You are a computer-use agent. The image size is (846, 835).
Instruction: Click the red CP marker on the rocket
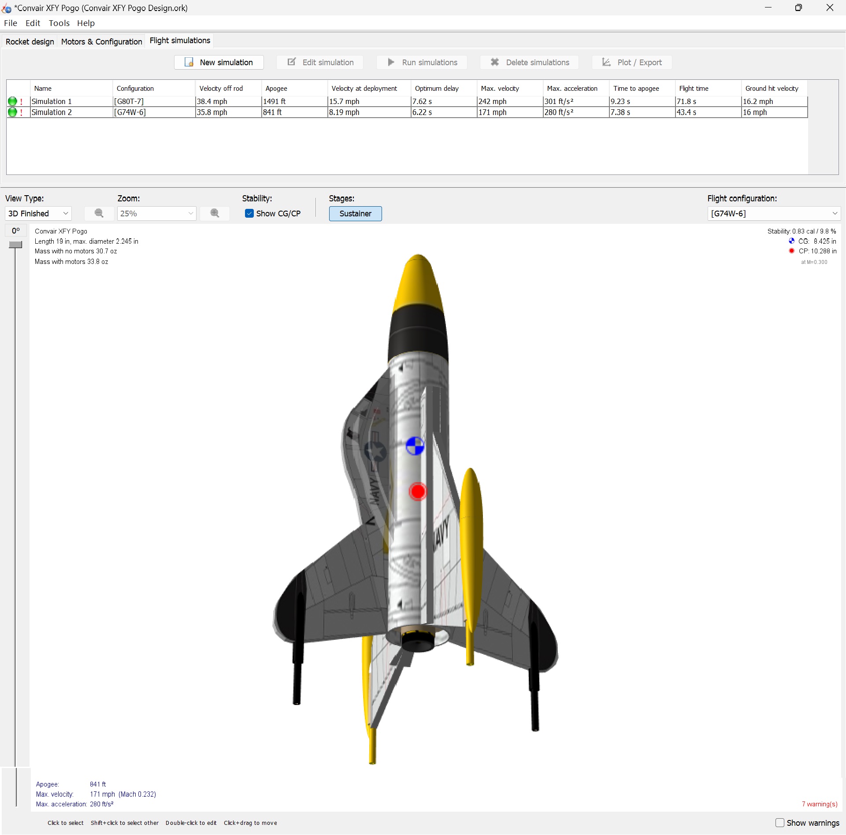pos(418,491)
